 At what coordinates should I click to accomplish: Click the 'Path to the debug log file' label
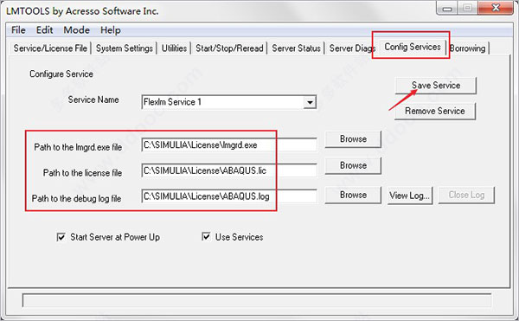pyautogui.click(x=76, y=198)
